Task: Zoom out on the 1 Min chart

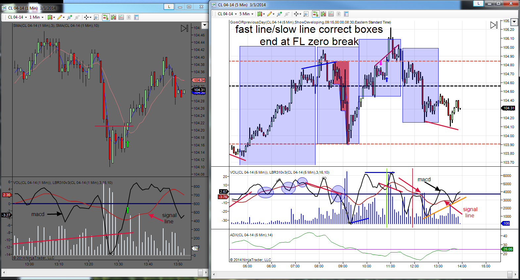Action: (x=77, y=17)
